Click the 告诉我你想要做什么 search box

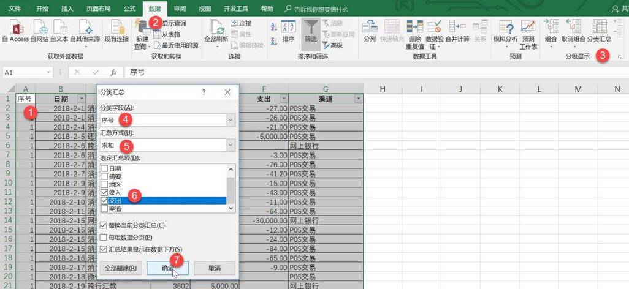(x=317, y=9)
